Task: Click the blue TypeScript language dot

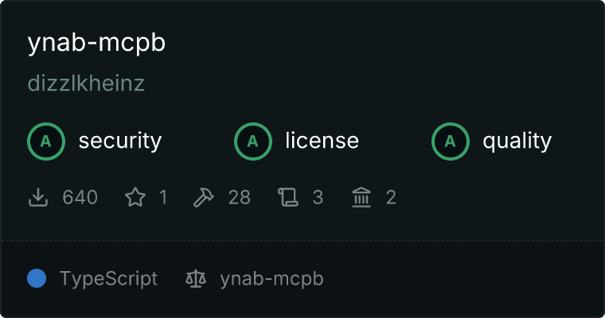Action: pos(37,278)
